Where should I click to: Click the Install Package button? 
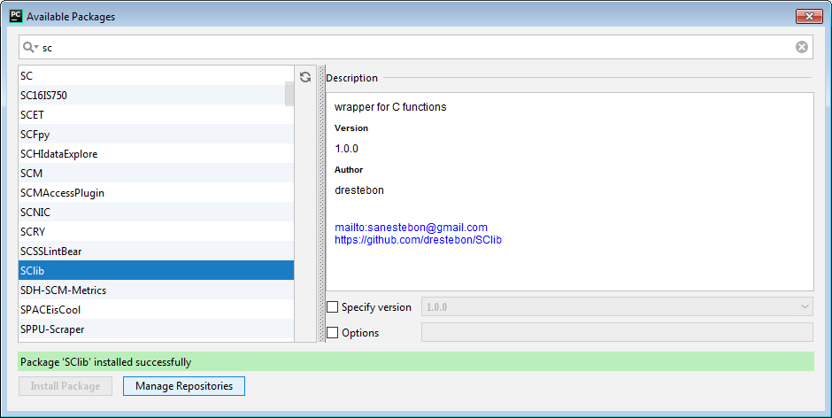tap(65, 386)
